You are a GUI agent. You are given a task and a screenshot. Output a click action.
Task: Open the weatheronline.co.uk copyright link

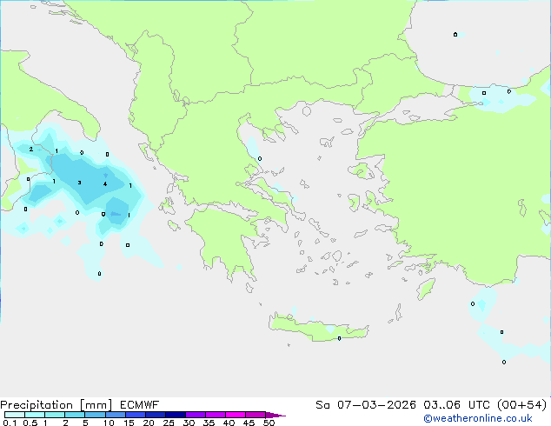point(478,418)
